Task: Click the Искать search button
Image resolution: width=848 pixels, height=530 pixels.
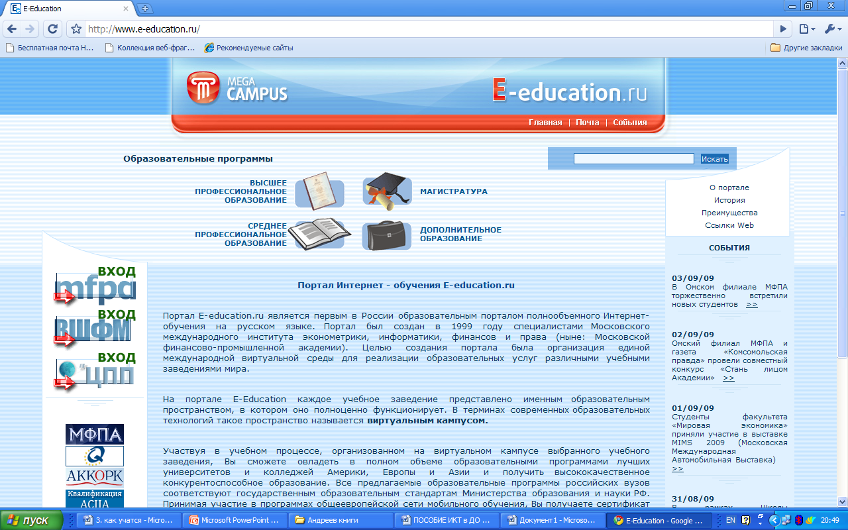Action: pyautogui.click(x=715, y=159)
